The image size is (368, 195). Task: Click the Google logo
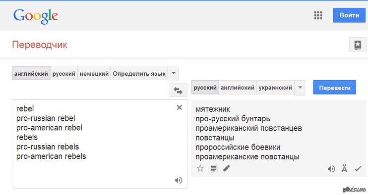[36, 16]
